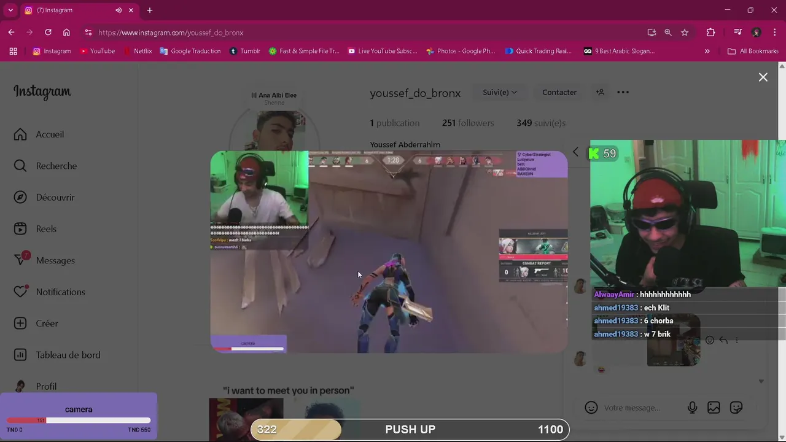Click the site info icon in address bar
Viewport: 786px width, 442px height.
coord(88,33)
